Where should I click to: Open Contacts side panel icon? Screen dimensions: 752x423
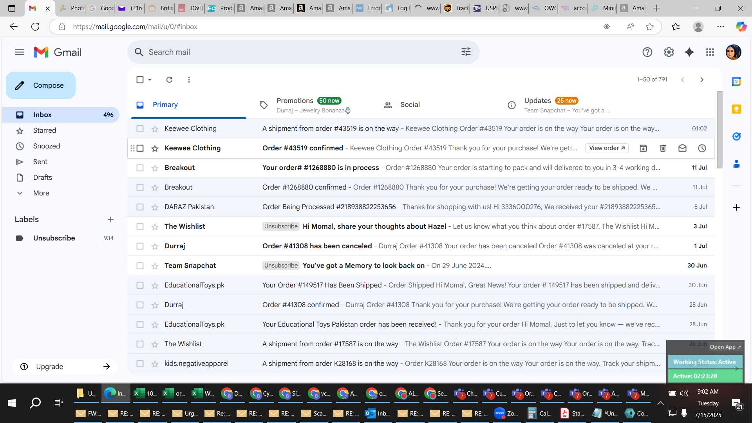(x=736, y=164)
